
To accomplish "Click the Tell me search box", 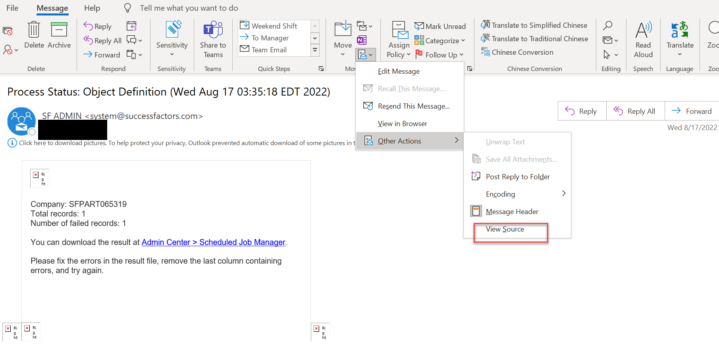I will 189,8.
